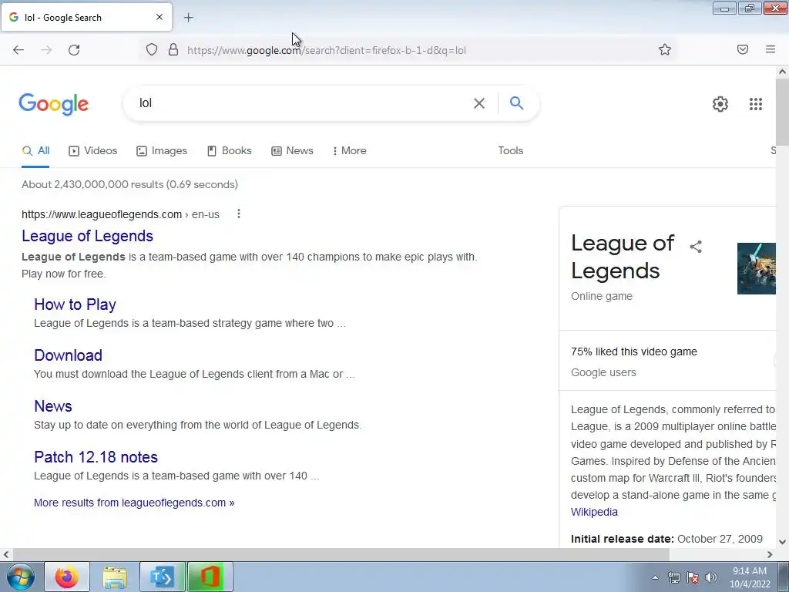Open File Explorer from the taskbar

point(115,577)
